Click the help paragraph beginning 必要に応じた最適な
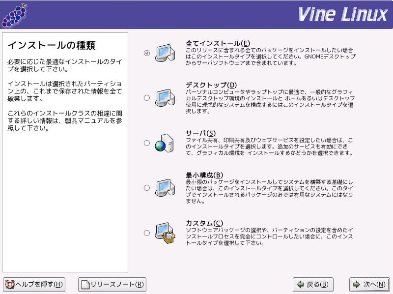The width and height of the screenshot is (393, 294). [65, 65]
